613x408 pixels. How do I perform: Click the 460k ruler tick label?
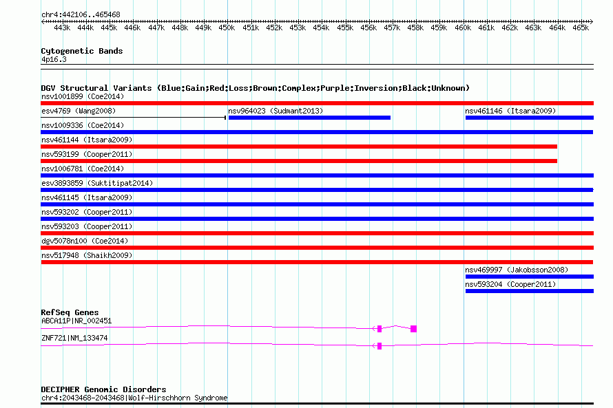[x=462, y=28]
